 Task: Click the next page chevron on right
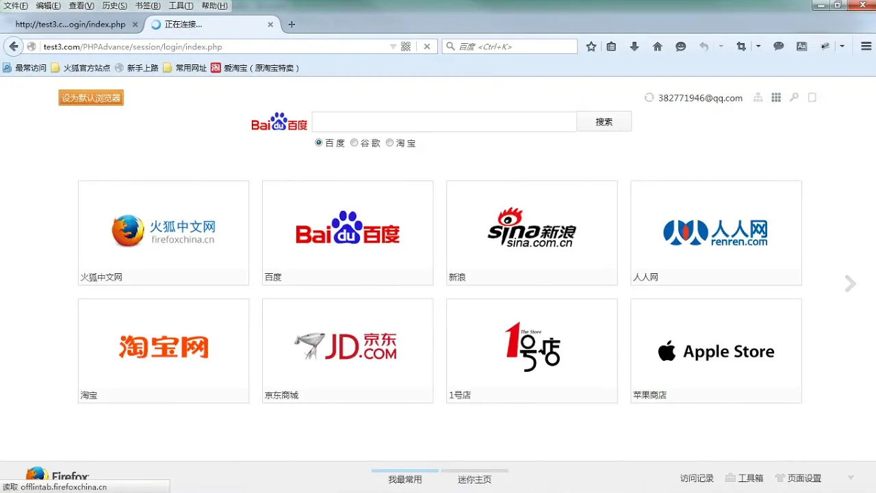coord(850,283)
